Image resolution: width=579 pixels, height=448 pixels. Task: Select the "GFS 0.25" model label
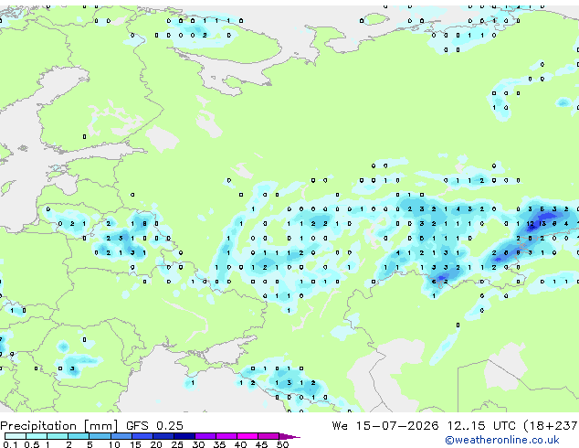[x=154, y=425]
